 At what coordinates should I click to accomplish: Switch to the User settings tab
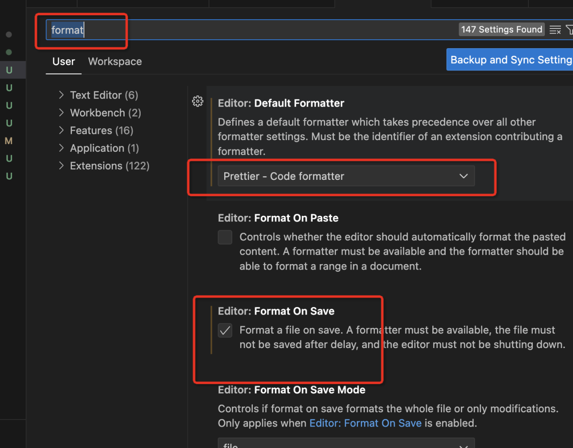point(63,62)
